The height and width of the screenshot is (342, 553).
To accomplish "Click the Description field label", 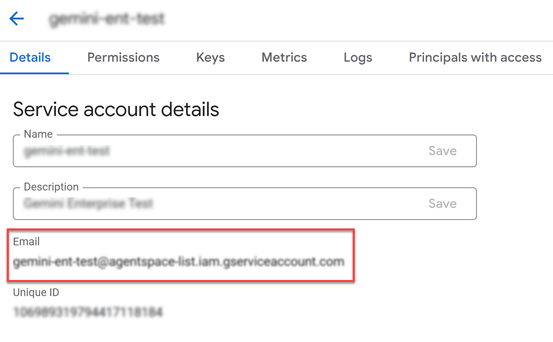I will click(x=51, y=187).
